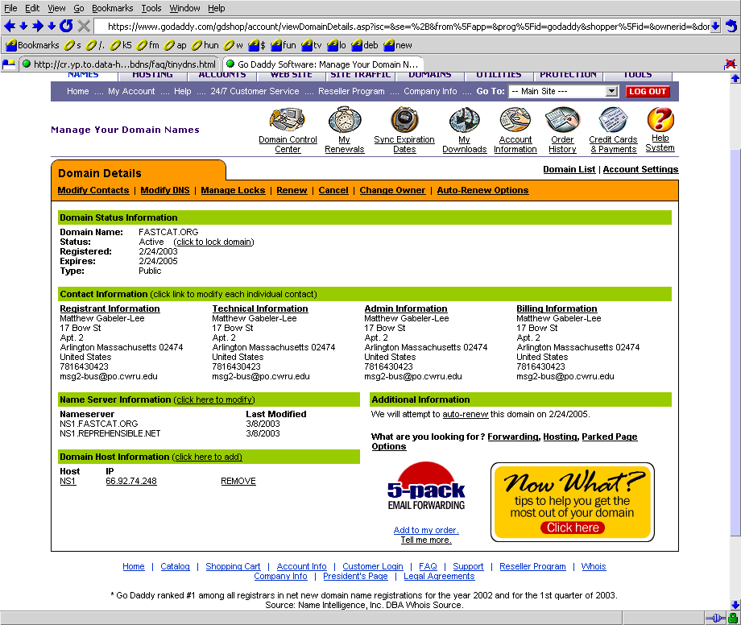Switch to the tinydns.html tab
Image resolution: width=741 pixels, height=625 pixels.
coord(119,64)
